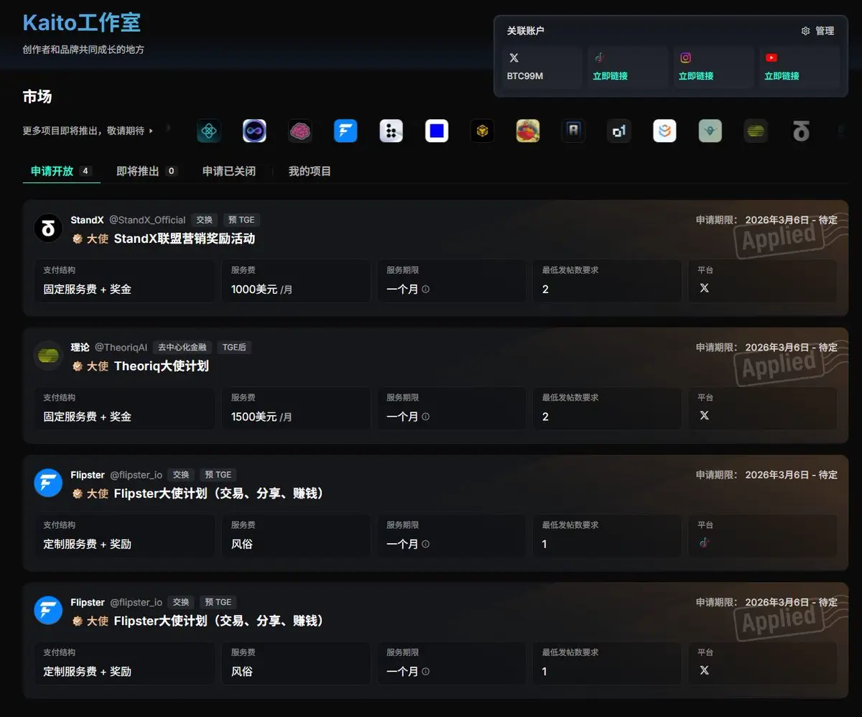Click the 去中心化金融 tag on Theoriq card
This screenshot has width=862, height=717.
pos(182,347)
